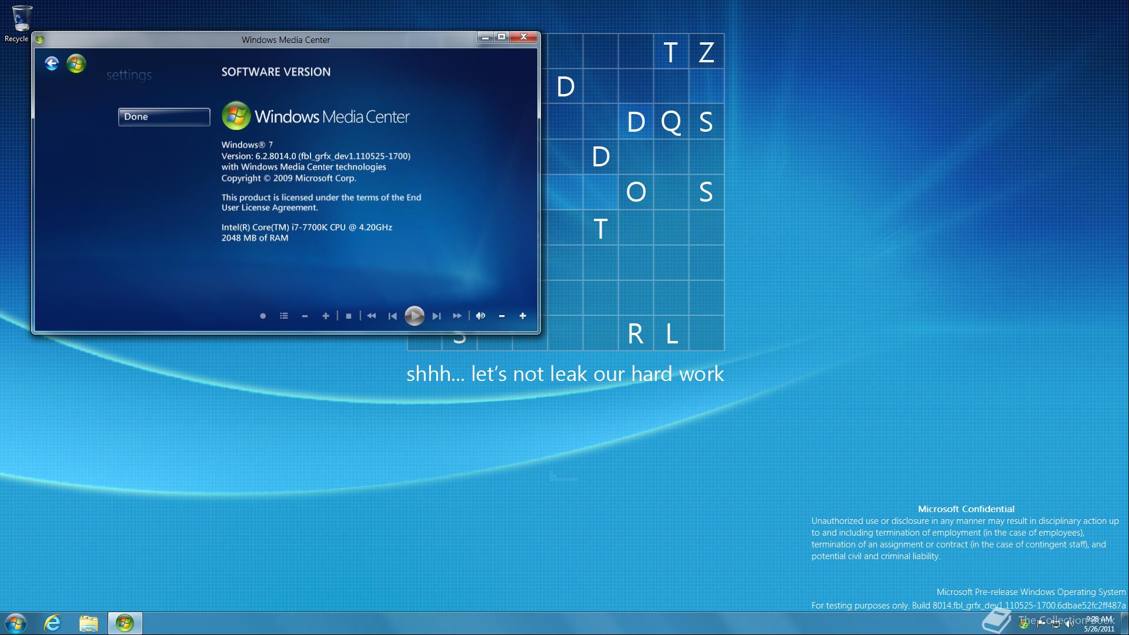Click the O tile in the letter grid
The image size is (1129, 635).
[x=636, y=192]
